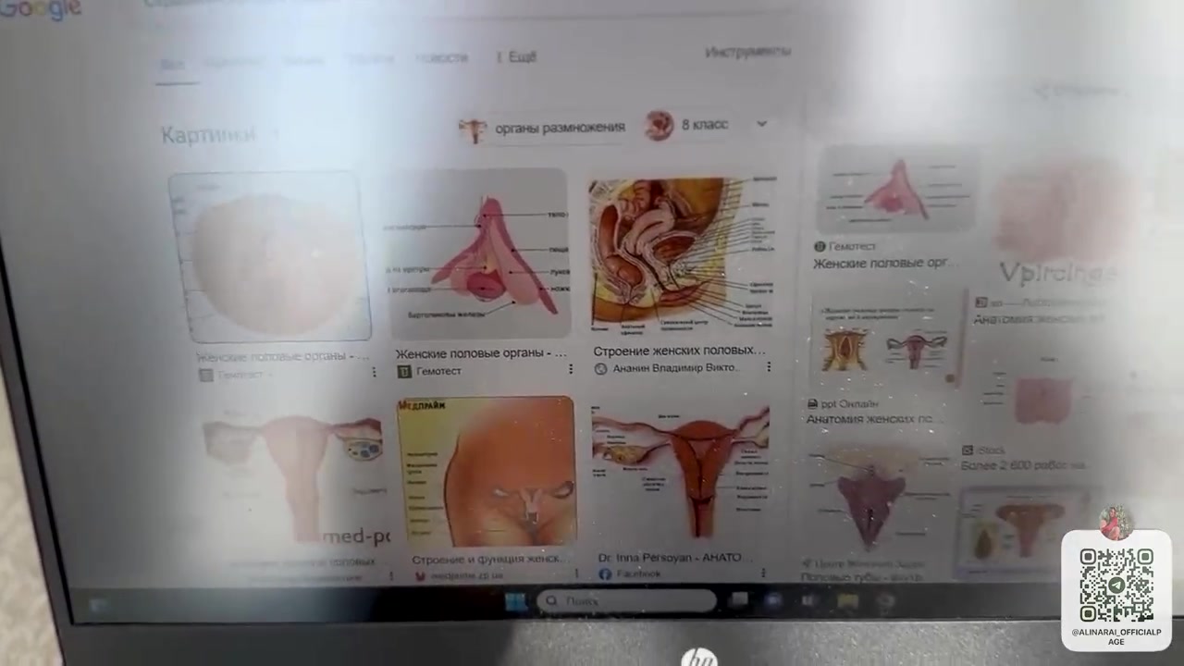Open the Медпрайм diagram thumbnail
Viewport: 1184px width, 666px height.
[486, 471]
